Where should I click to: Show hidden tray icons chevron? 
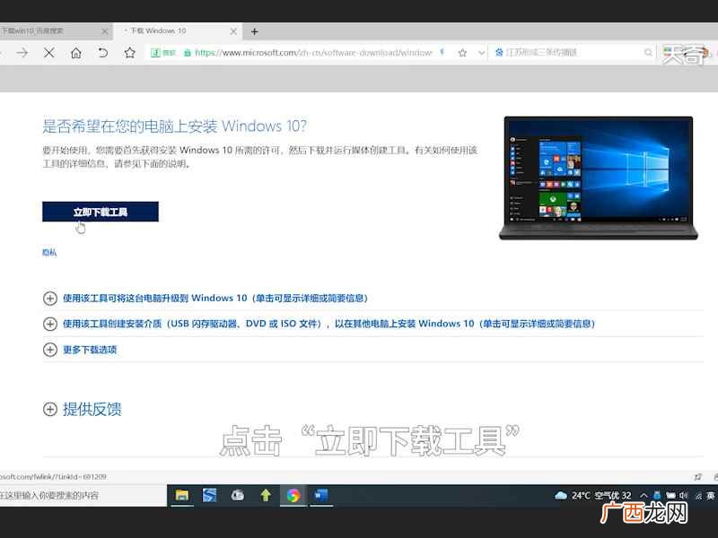(x=644, y=496)
